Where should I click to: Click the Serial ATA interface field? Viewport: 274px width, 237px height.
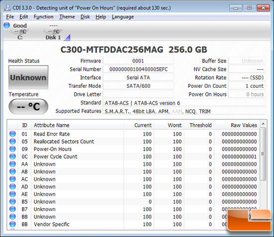[x=138, y=77]
